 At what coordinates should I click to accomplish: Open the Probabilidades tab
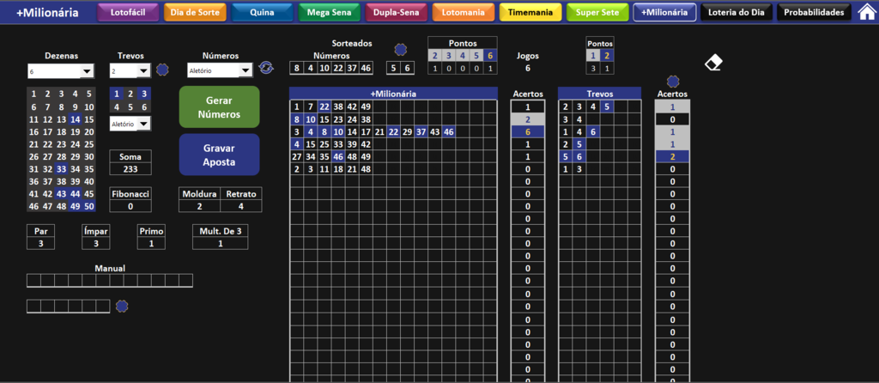814,12
